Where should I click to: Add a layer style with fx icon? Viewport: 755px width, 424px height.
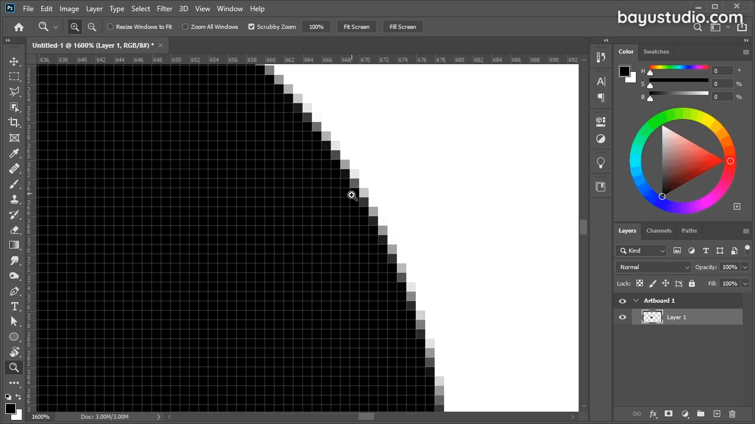653,414
